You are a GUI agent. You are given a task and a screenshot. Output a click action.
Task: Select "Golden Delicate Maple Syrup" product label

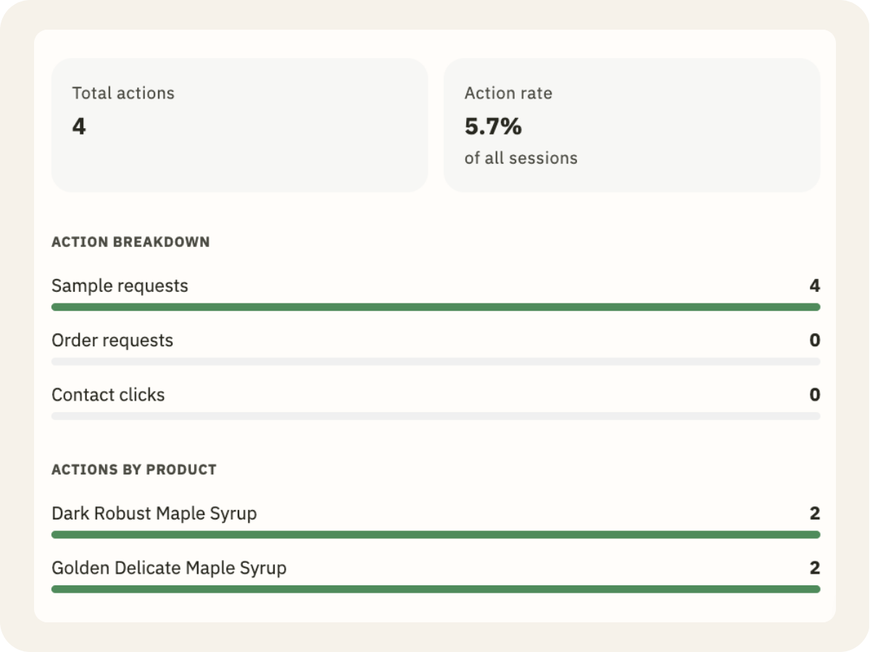[x=169, y=568]
